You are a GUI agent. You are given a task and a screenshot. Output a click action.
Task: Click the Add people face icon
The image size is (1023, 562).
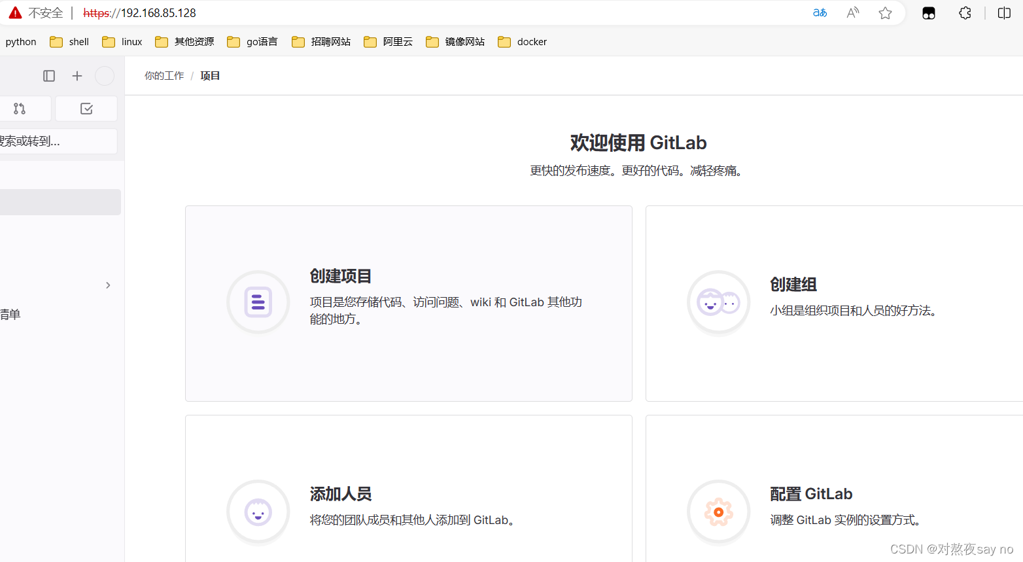click(258, 512)
